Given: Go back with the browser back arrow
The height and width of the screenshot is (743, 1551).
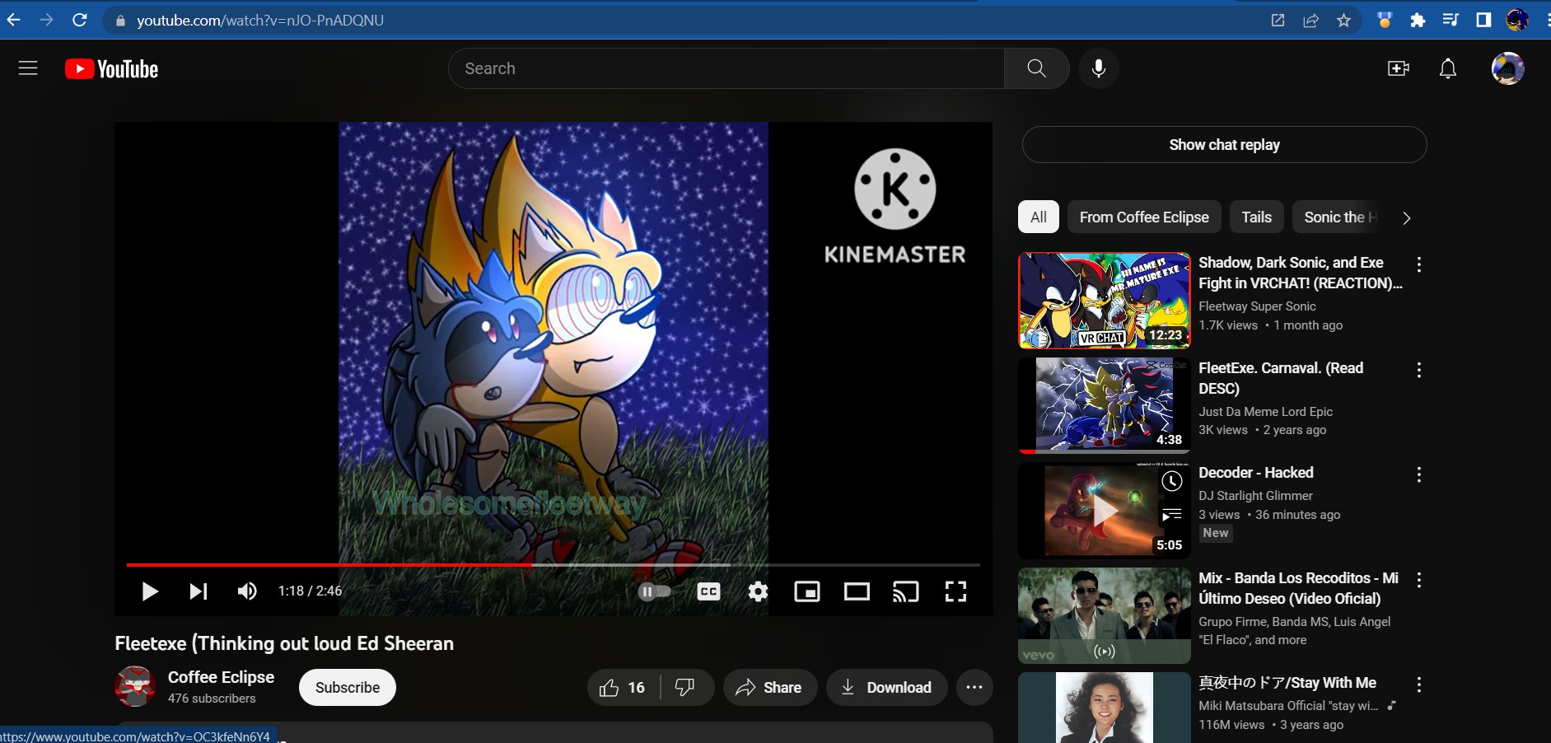Looking at the screenshot, I should click(x=14, y=20).
